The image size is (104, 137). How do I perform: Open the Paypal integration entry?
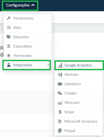pos(79,131)
